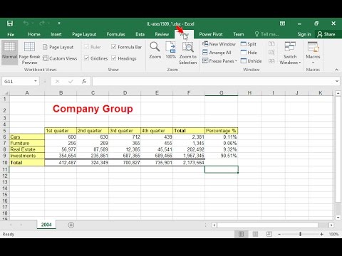Click the Custom Views button
The height and width of the screenshot is (256, 342).
pos(60,58)
